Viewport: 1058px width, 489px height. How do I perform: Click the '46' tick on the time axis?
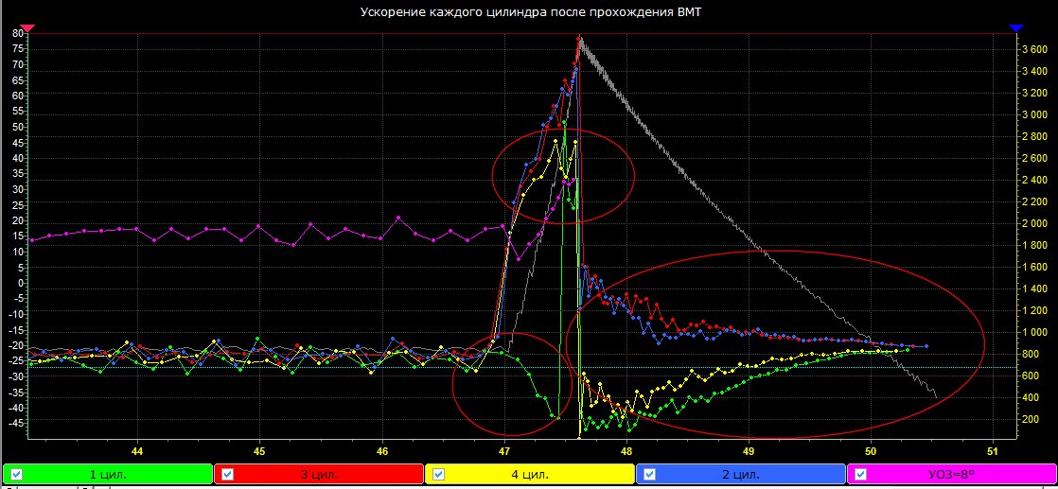(382, 450)
